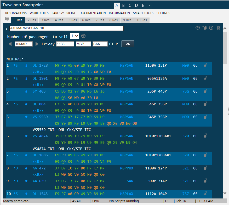Click the terminal window icon beside the 1 Res tab
This screenshot has width=229, height=205.
(x=7, y=19)
